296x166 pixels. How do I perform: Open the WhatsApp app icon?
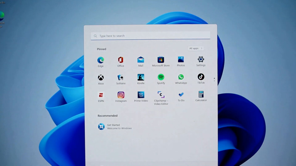tap(181, 77)
